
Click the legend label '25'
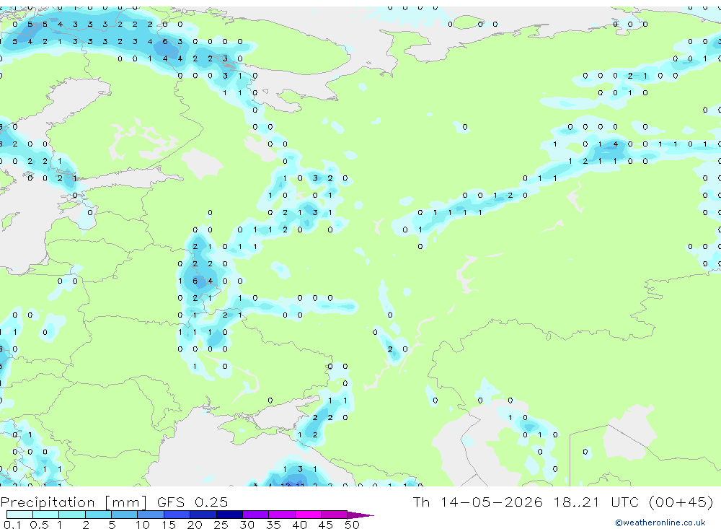coord(221,525)
